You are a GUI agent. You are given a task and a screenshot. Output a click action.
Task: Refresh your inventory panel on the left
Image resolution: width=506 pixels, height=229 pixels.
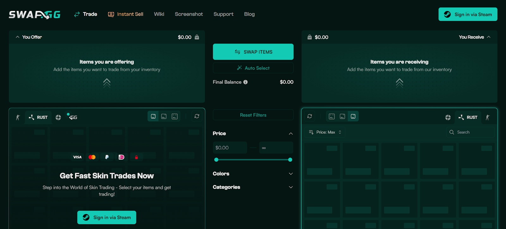coord(197,116)
